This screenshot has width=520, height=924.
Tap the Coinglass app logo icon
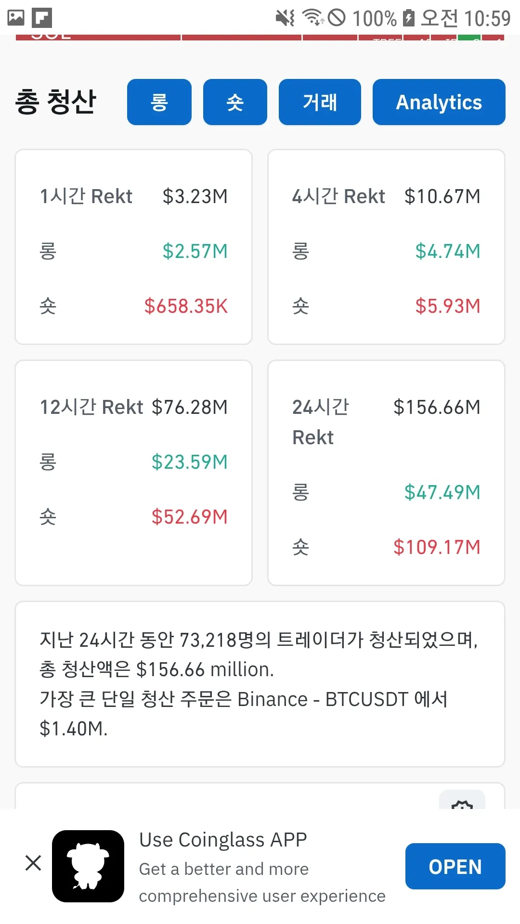88,866
